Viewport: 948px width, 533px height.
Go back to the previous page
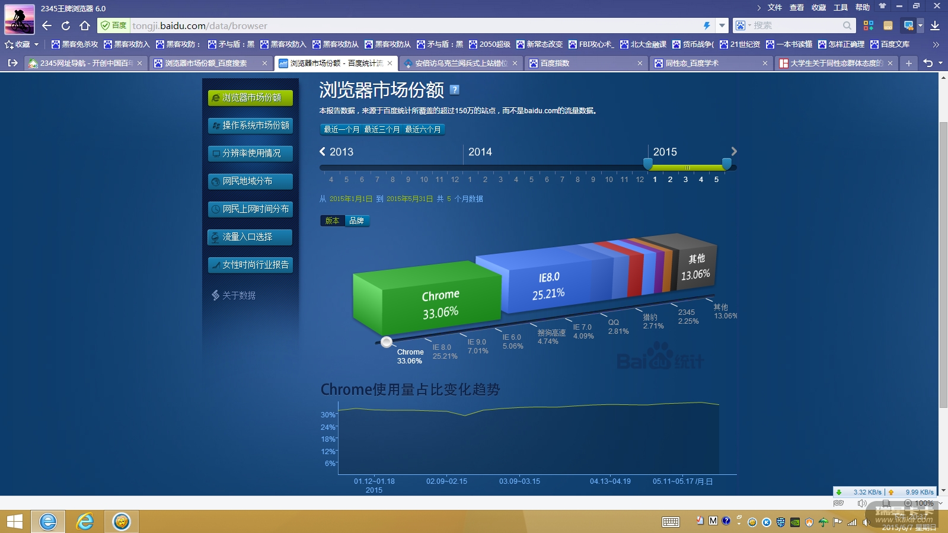[x=47, y=25]
